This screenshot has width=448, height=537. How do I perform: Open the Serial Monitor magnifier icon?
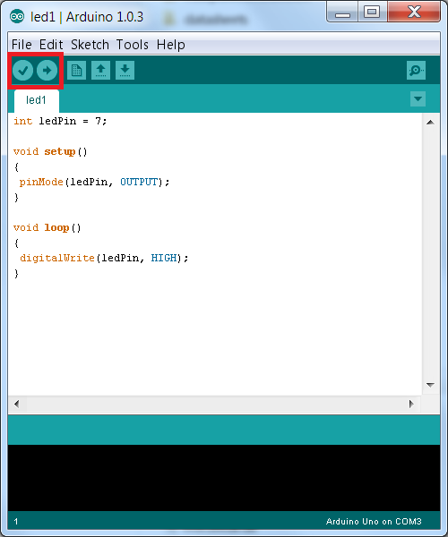pyautogui.click(x=416, y=70)
